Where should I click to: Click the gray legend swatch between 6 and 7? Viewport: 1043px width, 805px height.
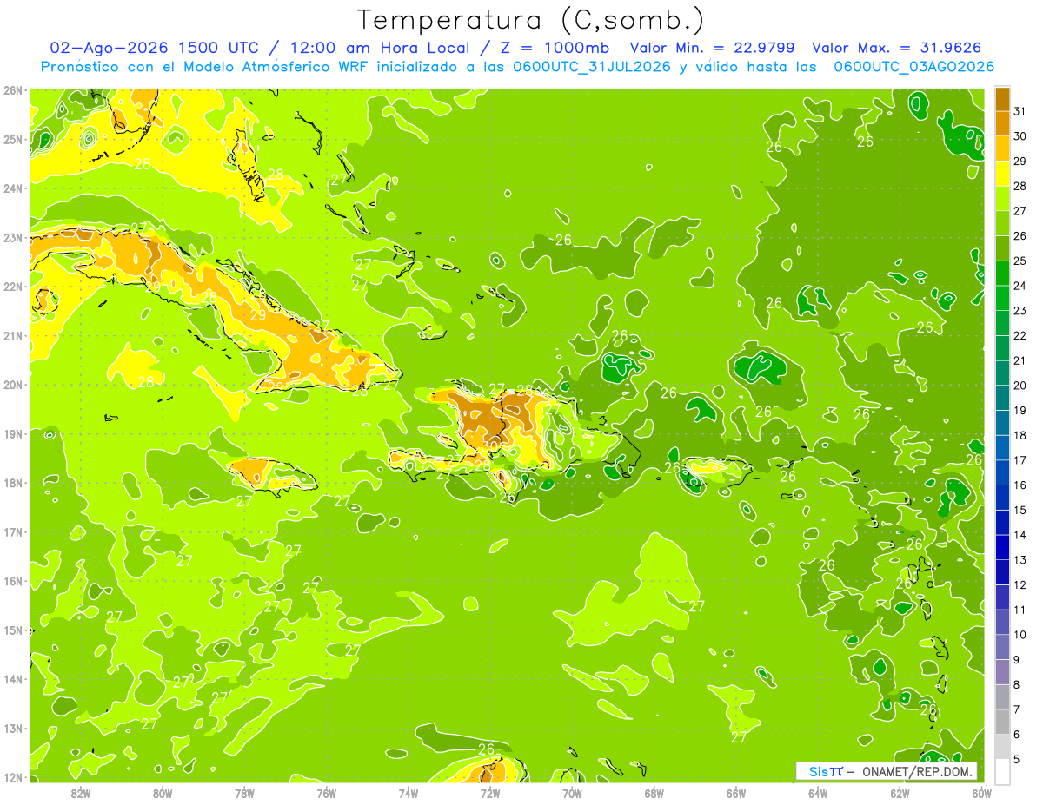tap(1003, 722)
